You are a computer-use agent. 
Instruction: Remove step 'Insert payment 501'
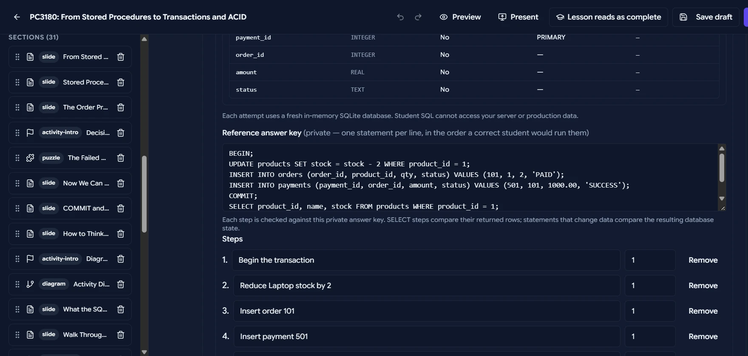click(703, 336)
